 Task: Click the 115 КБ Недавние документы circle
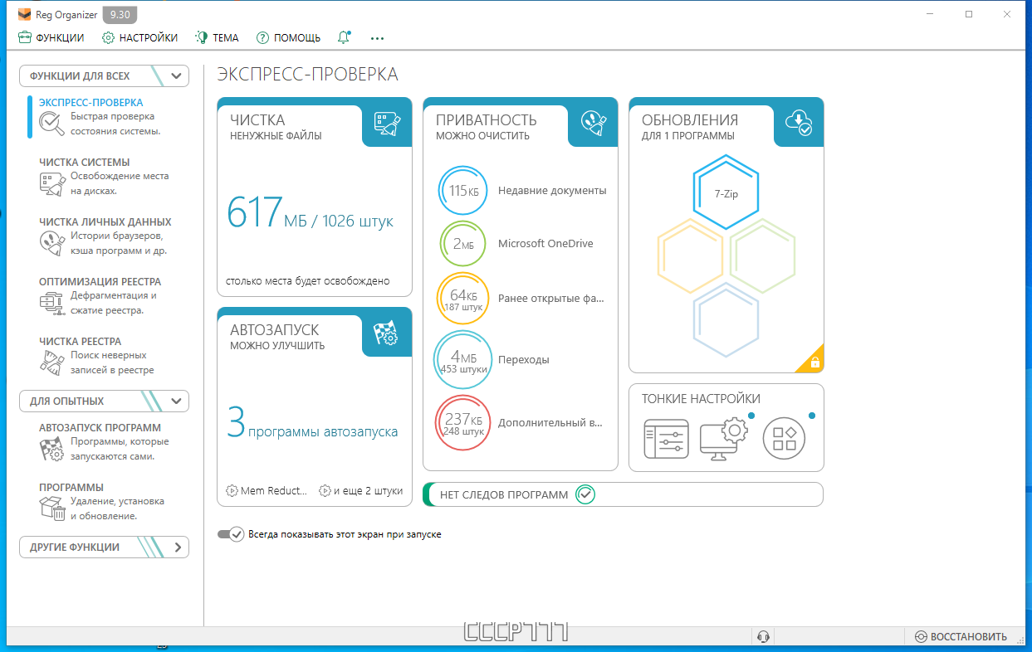tap(463, 191)
